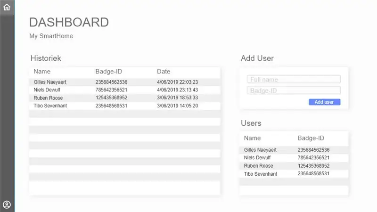Focus the Full name input field

[x=294, y=79]
